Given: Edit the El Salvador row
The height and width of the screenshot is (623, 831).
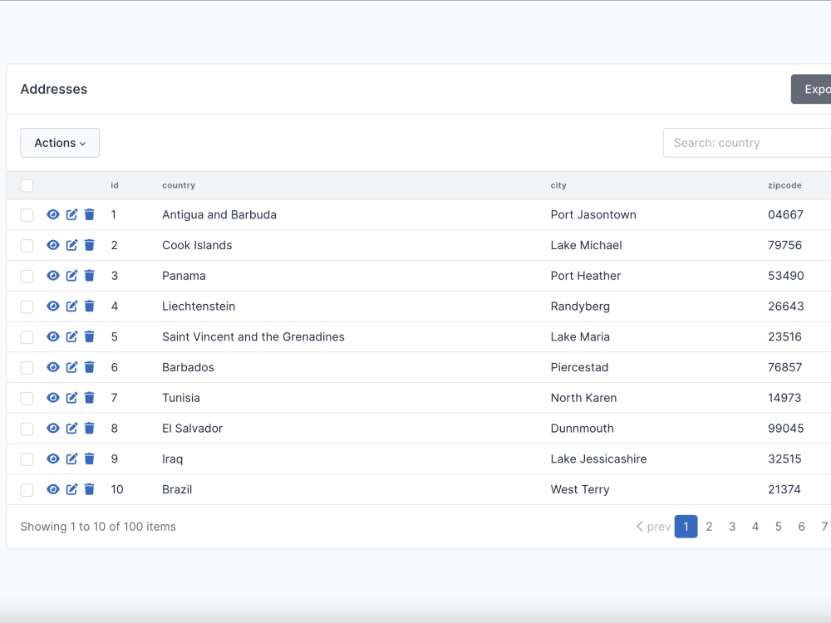Looking at the screenshot, I should pos(71,428).
